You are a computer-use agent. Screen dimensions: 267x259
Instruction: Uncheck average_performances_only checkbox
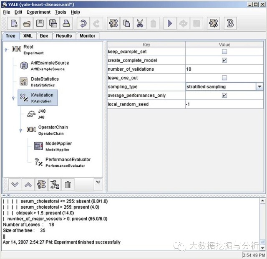click(x=224, y=95)
